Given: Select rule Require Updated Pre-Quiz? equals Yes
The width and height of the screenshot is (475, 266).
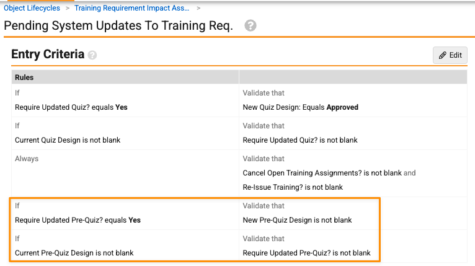Looking at the screenshot, I should 78,220.
